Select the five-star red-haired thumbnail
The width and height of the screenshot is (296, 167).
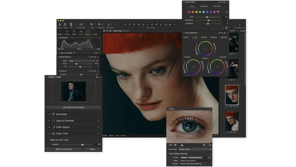coord(232,95)
